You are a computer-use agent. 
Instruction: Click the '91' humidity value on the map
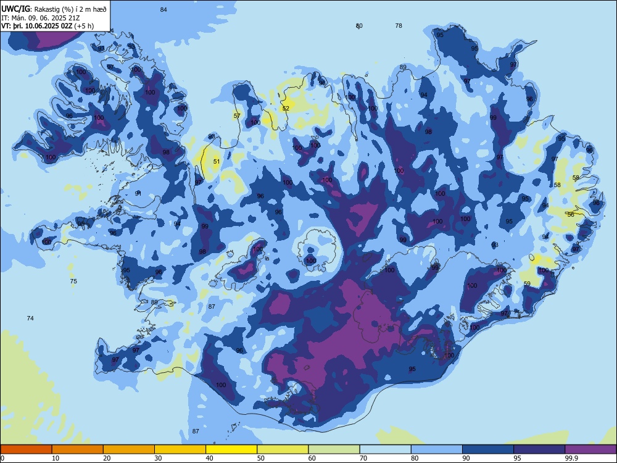click(138, 193)
